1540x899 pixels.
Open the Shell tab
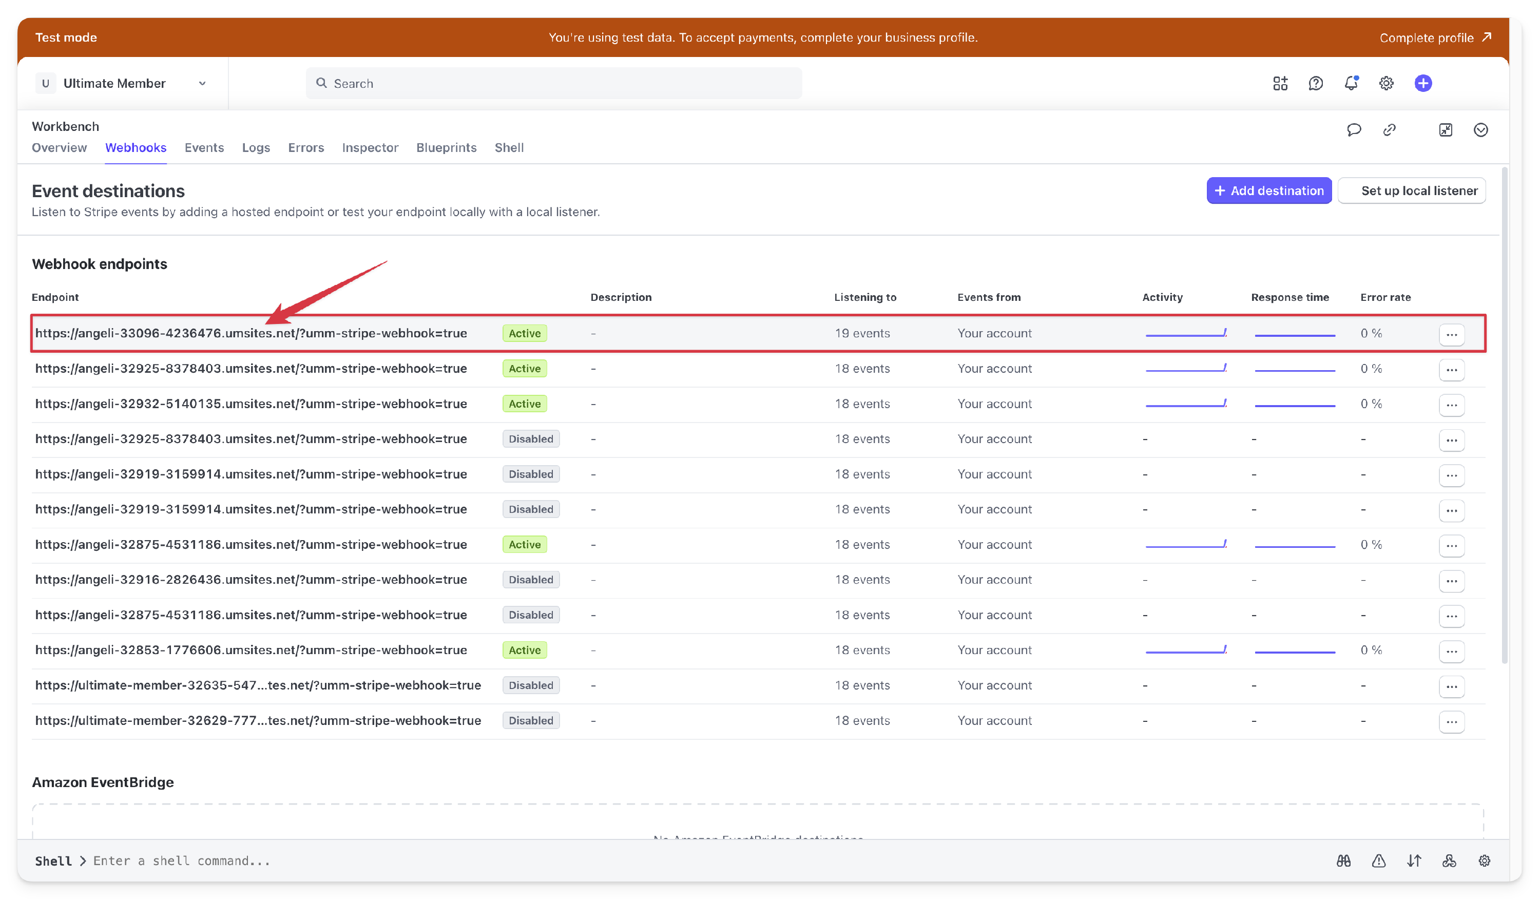coord(508,147)
